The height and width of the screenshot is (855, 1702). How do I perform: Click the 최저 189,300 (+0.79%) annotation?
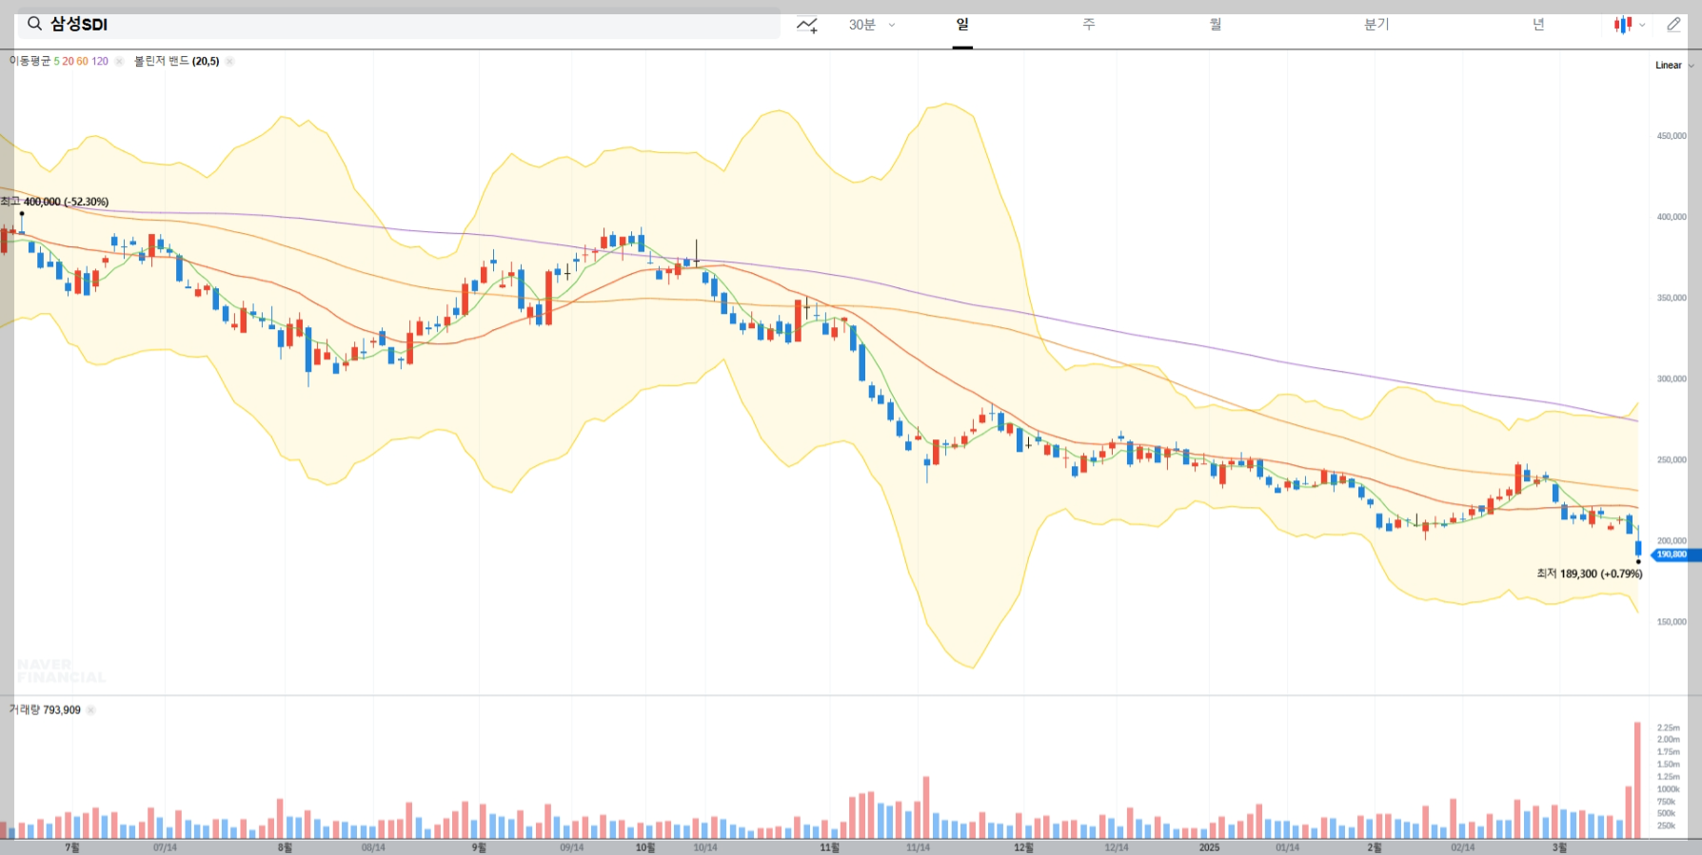pyautogui.click(x=1590, y=573)
